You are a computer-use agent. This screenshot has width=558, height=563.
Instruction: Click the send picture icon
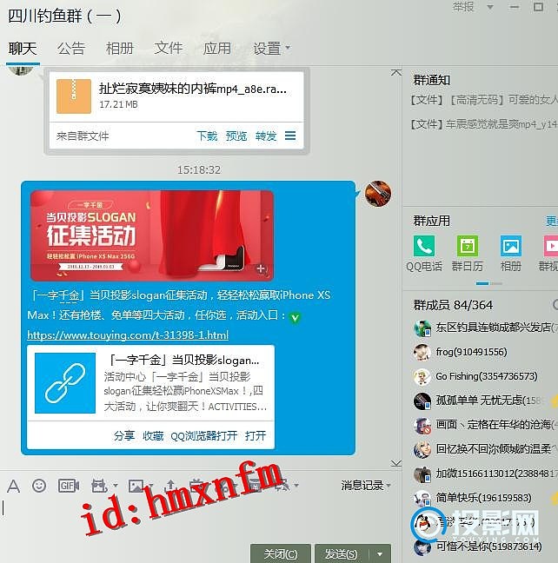tap(136, 486)
